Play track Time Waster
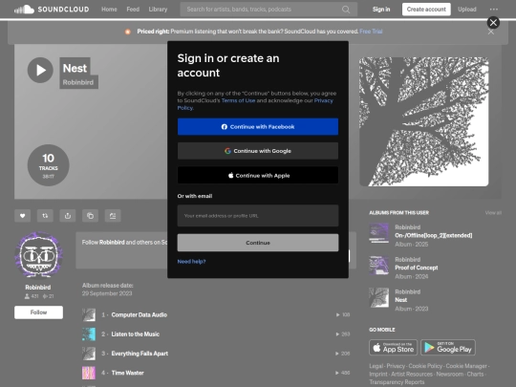This screenshot has height=387, width=516. pyautogui.click(x=127, y=373)
